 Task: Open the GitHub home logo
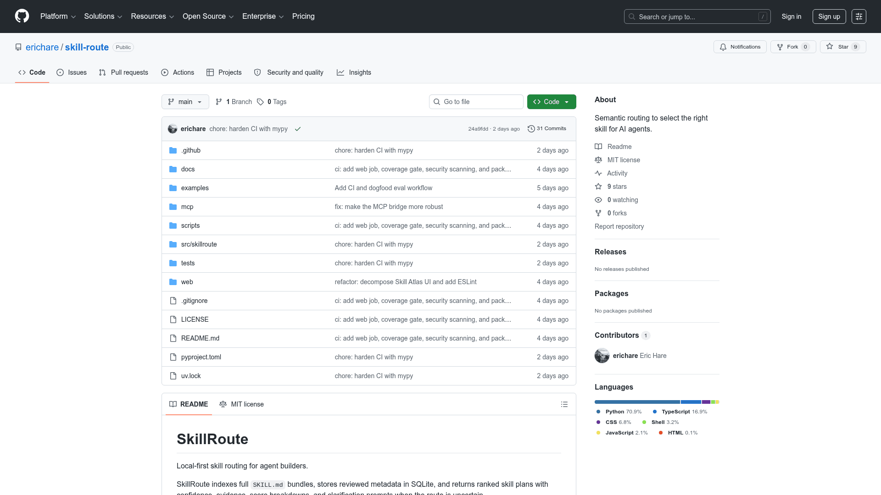(x=22, y=16)
